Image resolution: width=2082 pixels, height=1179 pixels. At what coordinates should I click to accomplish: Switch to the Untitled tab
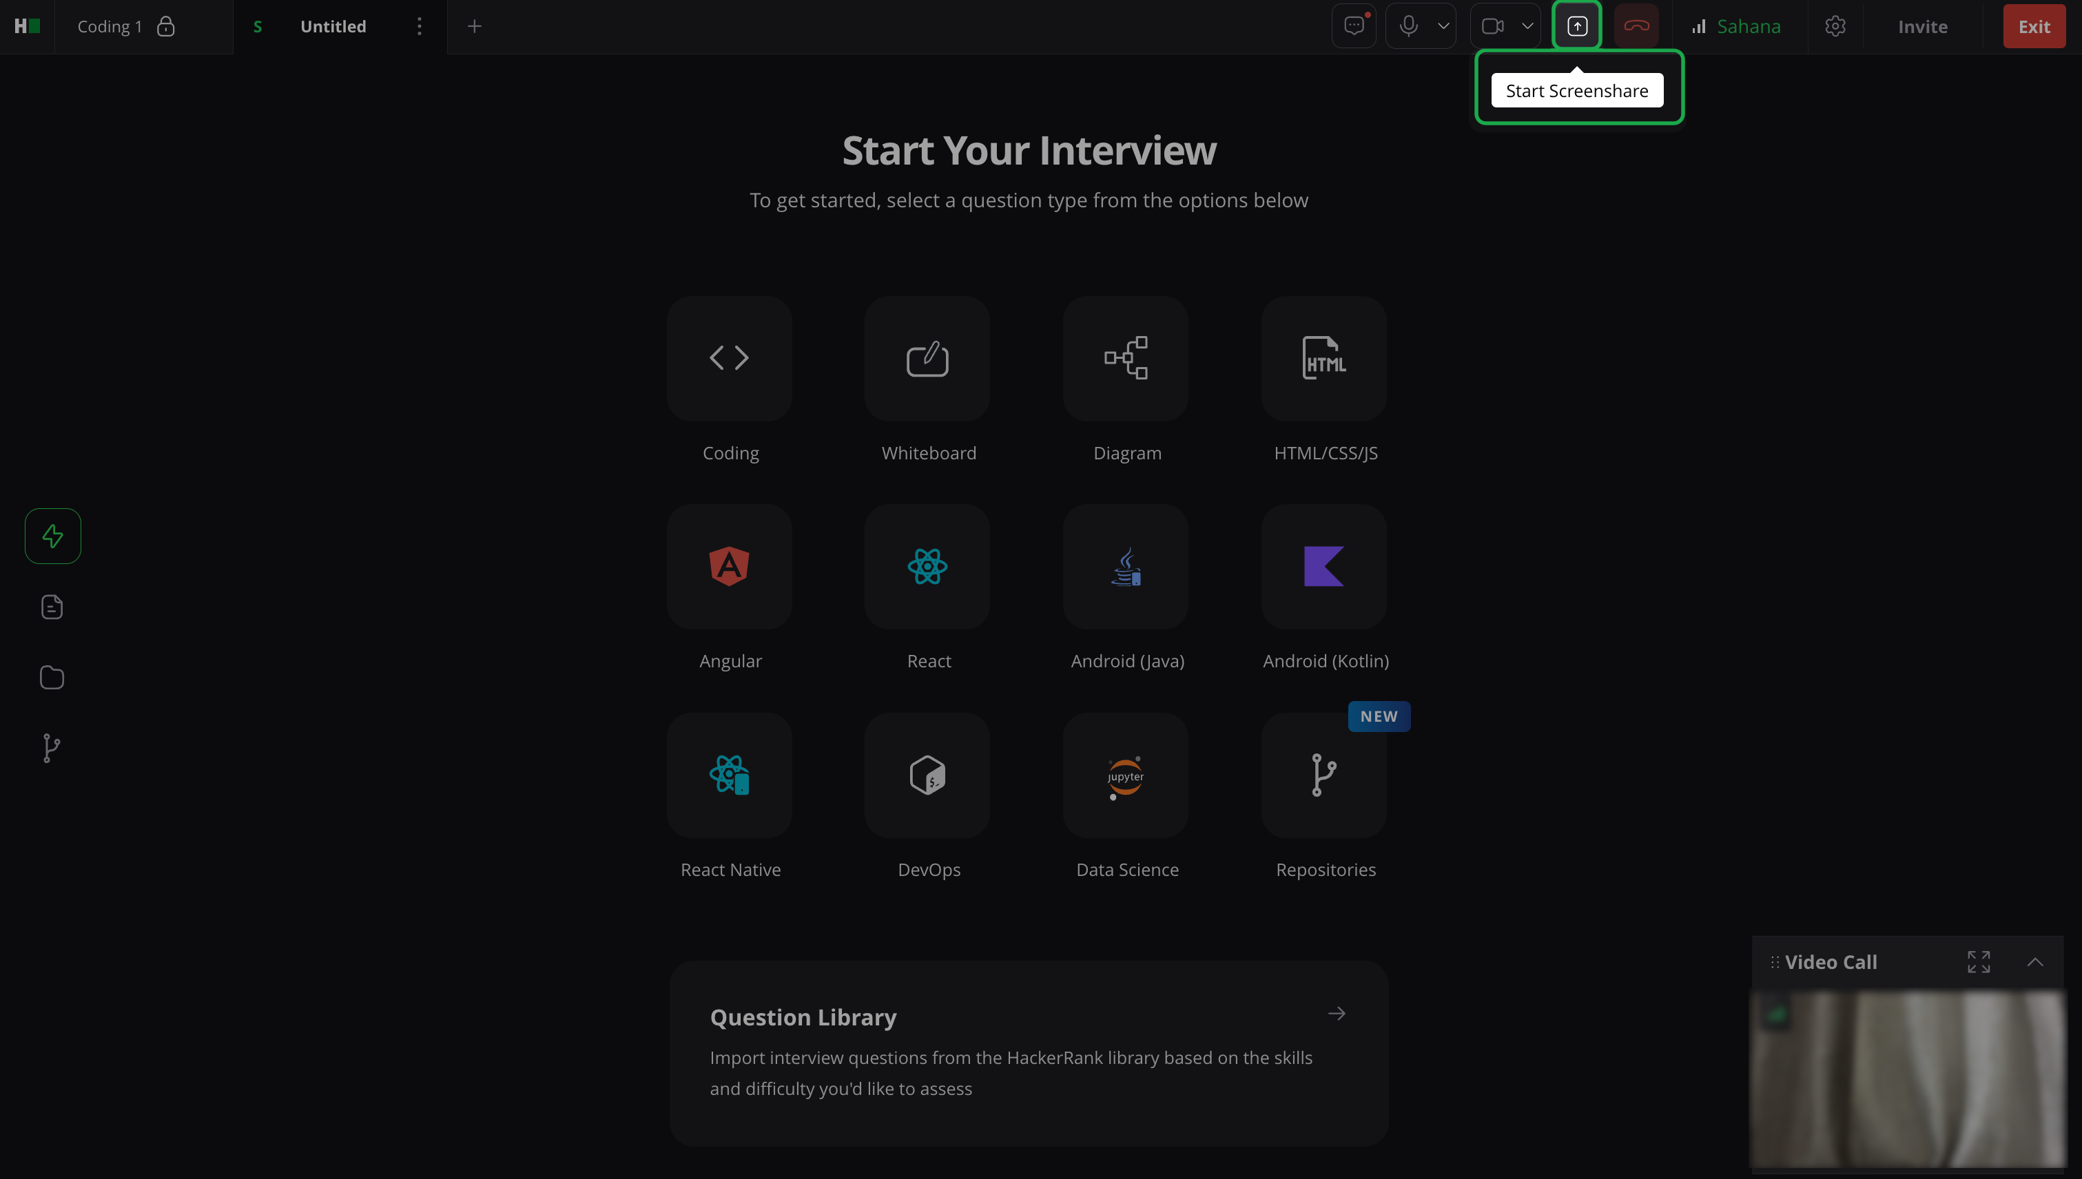pyautogui.click(x=333, y=27)
